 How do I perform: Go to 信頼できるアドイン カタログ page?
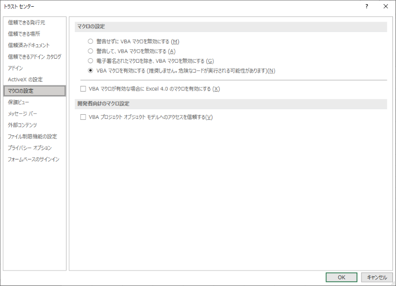[35, 57]
